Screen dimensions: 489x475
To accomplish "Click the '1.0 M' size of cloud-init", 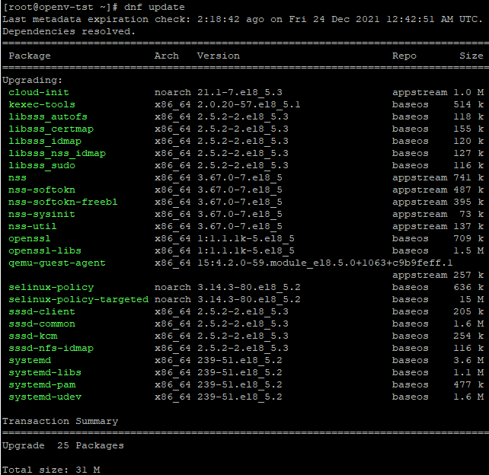I will [468, 92].
